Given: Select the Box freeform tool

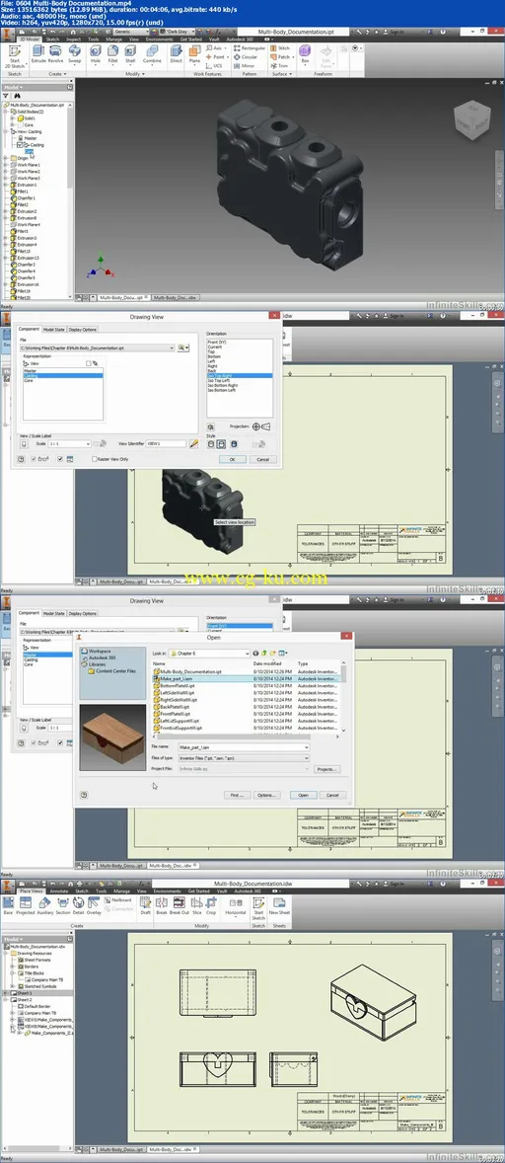Looking at the screenshot, I should [305, 54].
